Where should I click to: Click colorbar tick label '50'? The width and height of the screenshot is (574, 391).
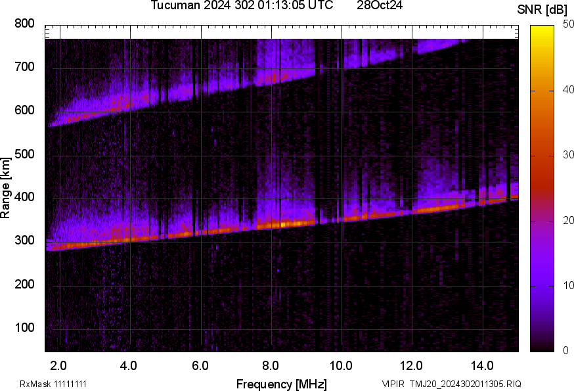(x=568, y=24)
